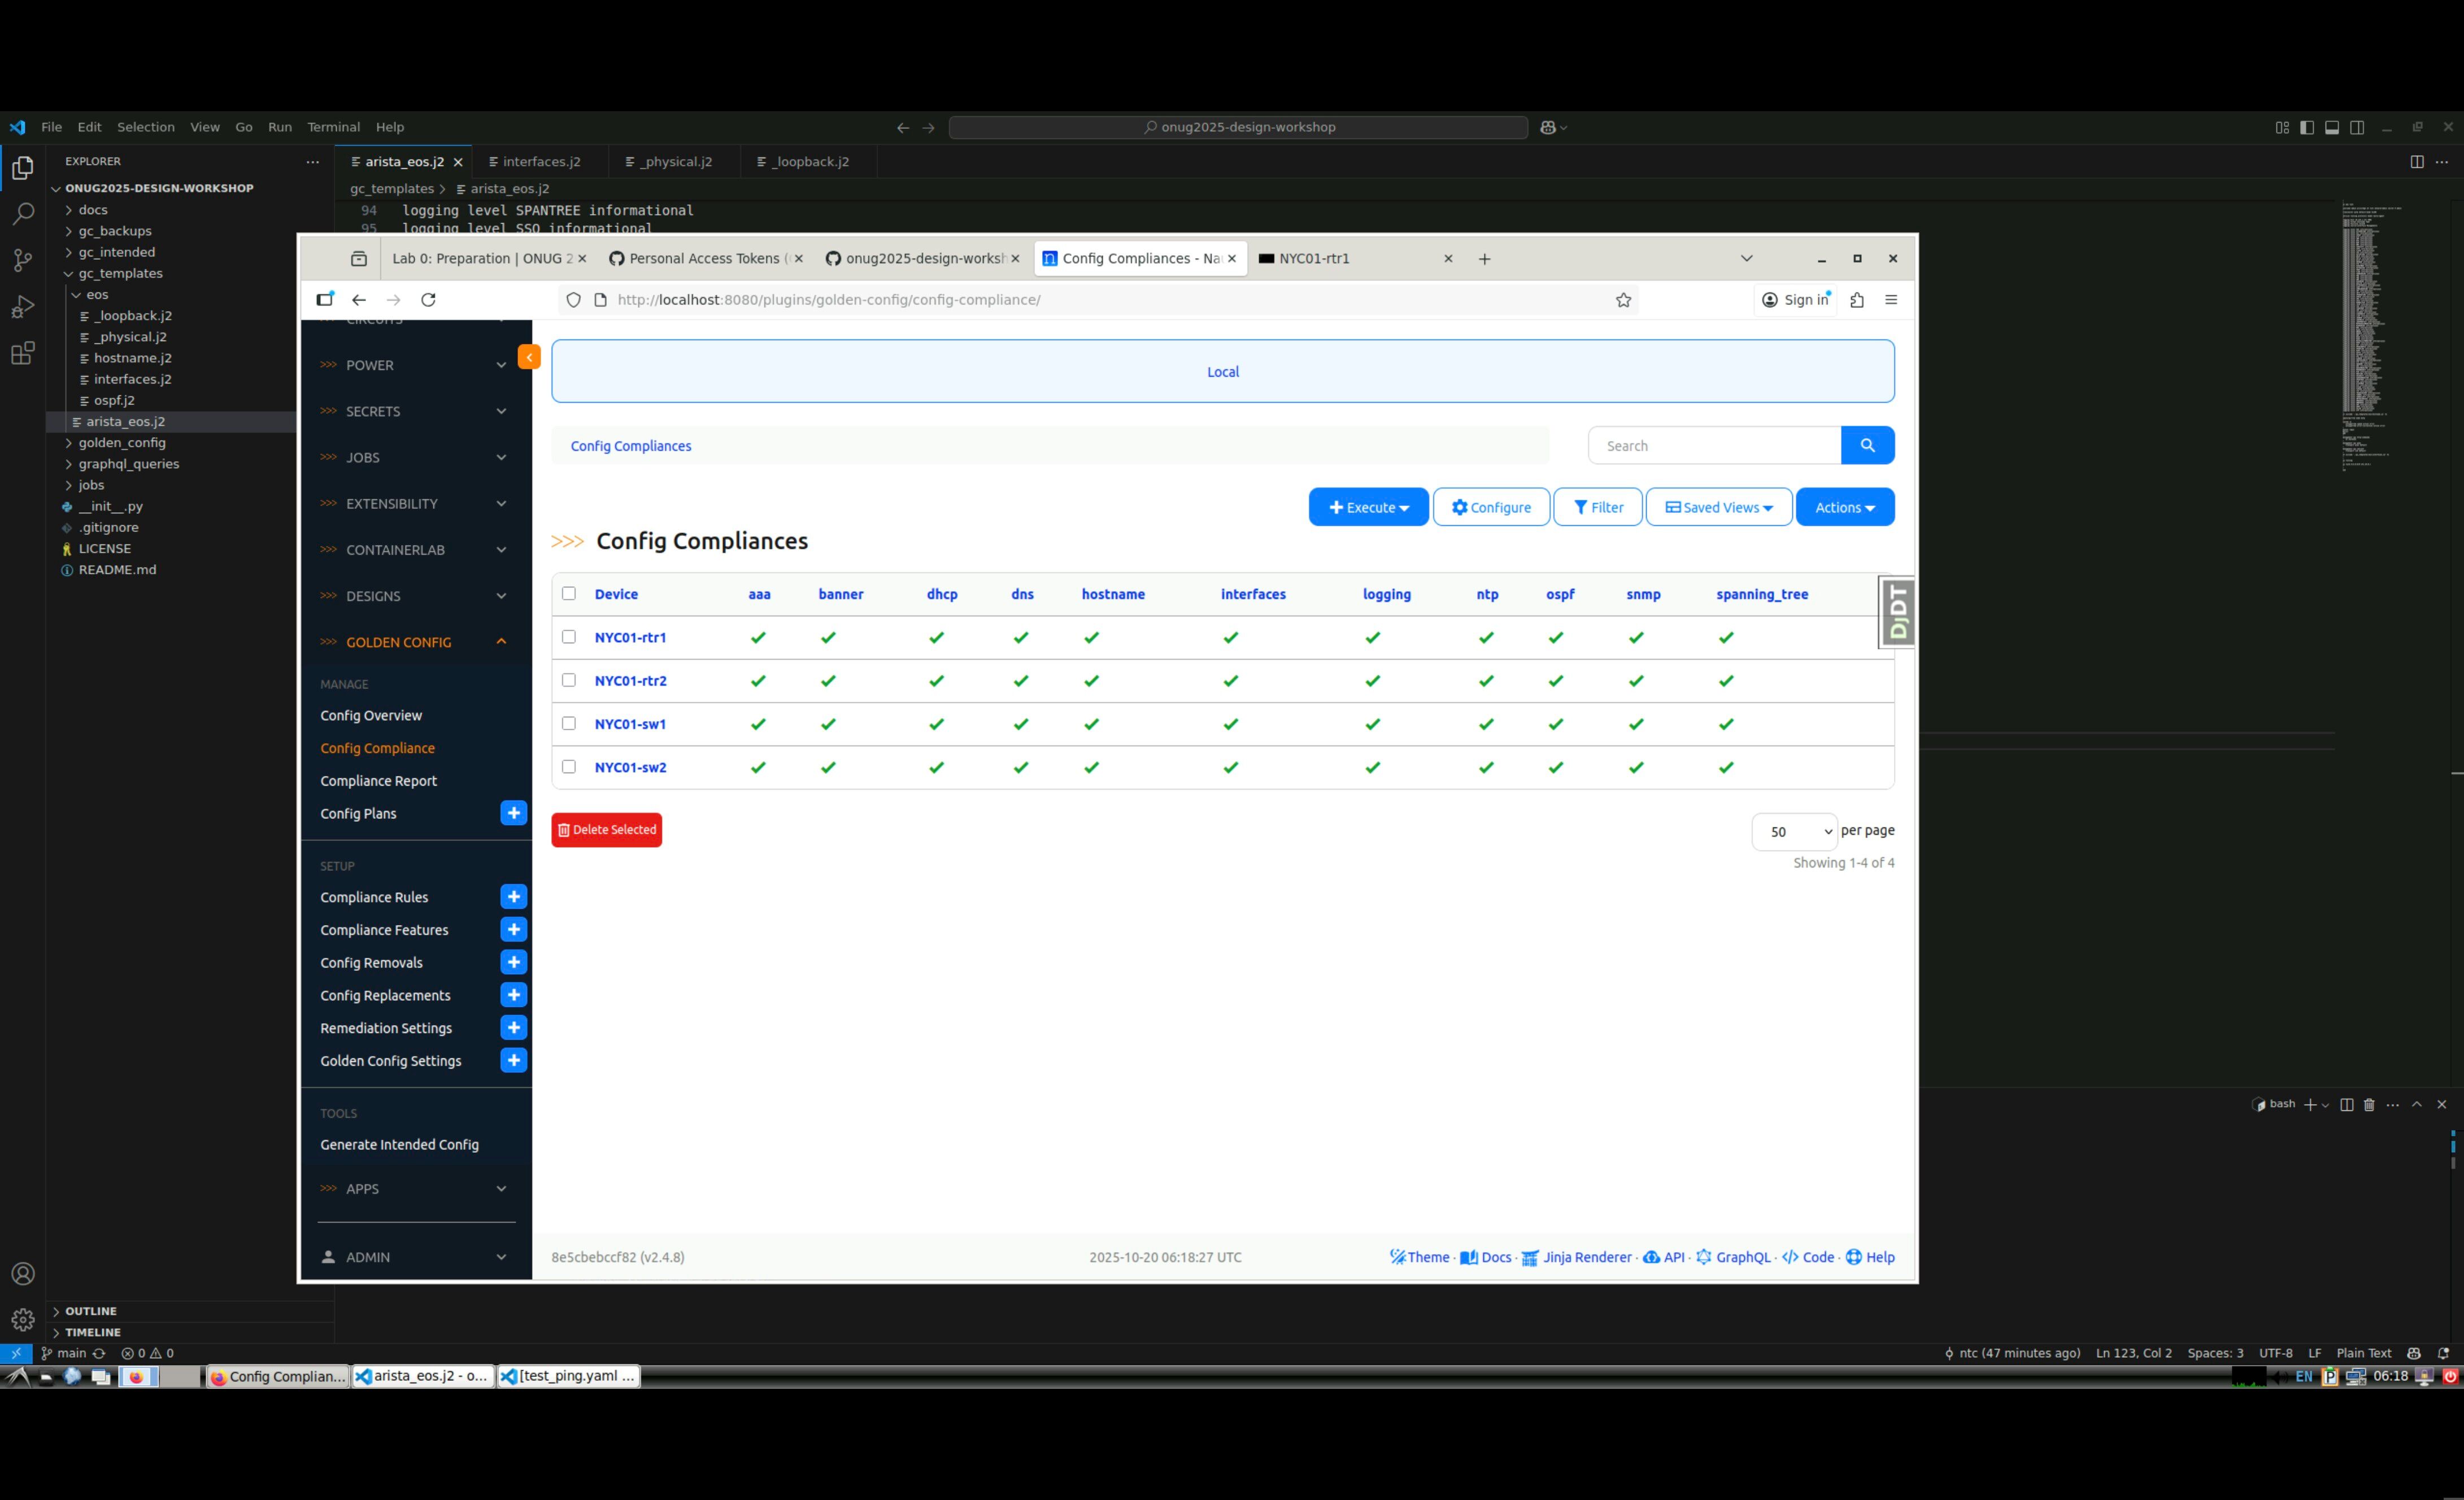
Task: Switch to the interfaces.j2 editor tab
Action: 540,161
